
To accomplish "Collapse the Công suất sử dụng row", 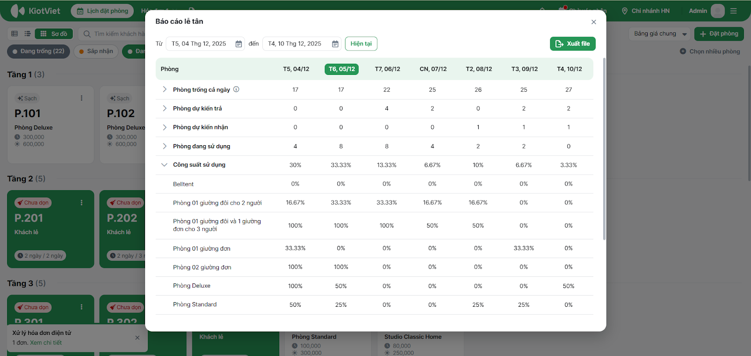I will click(x=164, y=165).
